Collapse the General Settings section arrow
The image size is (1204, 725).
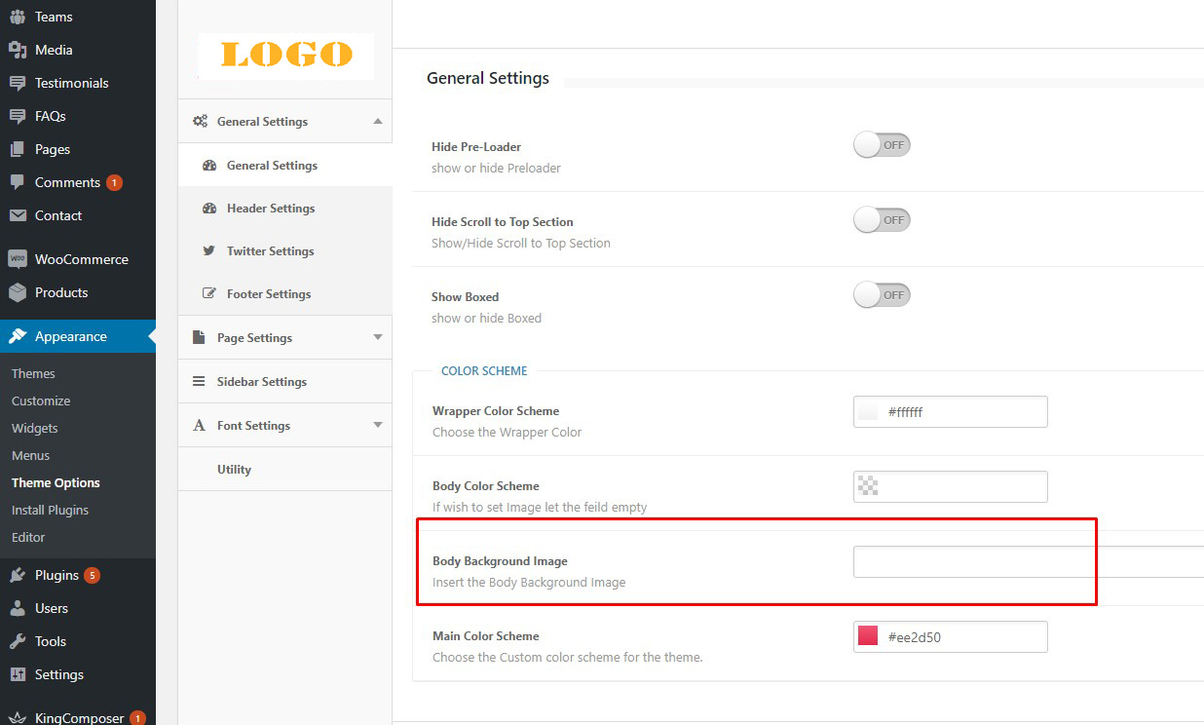coord(377,122)
